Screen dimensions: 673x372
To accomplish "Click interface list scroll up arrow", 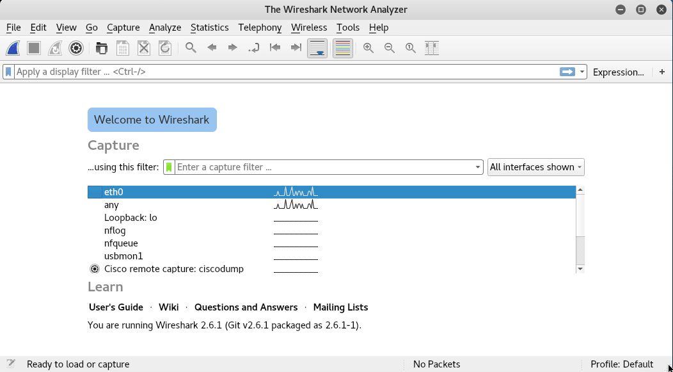I will [x=580, y=190].
